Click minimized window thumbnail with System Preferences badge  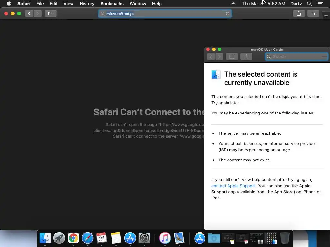coord(256,238)
